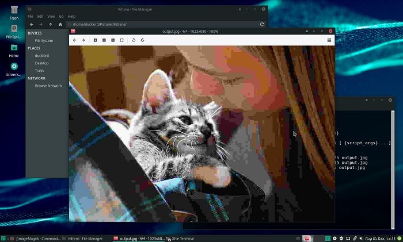
Task: Open Trash desktop icon
Action: [14, 13]
